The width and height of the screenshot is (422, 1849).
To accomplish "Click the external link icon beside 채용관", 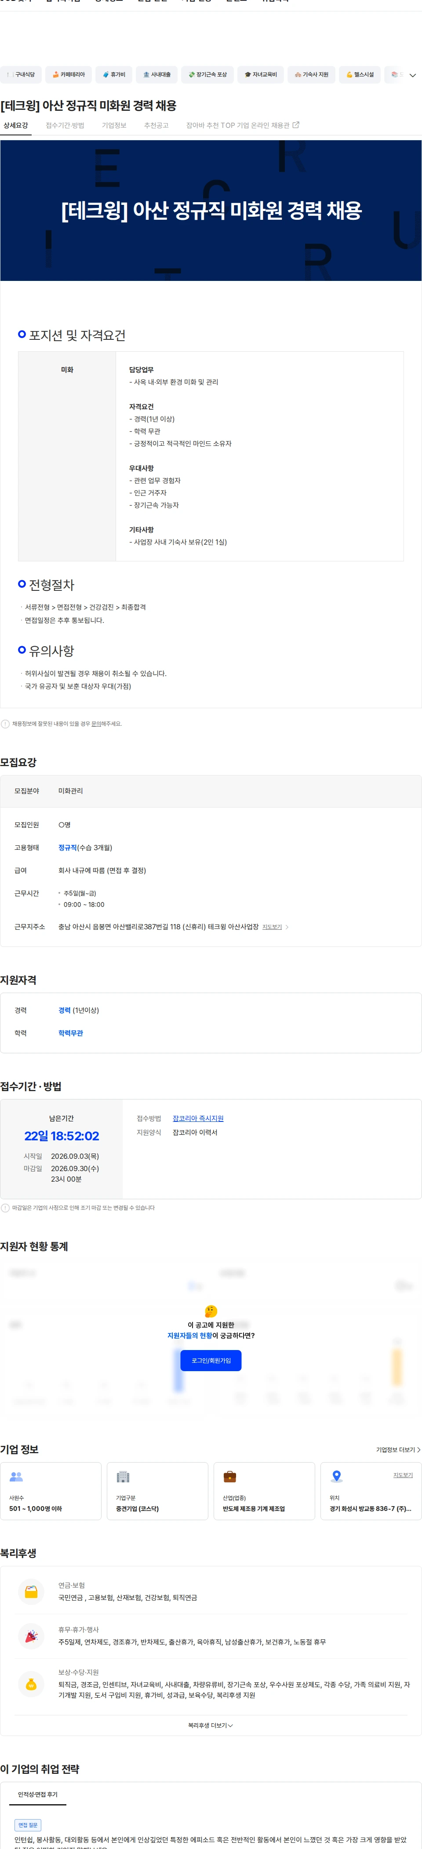I will pos(296,125).
